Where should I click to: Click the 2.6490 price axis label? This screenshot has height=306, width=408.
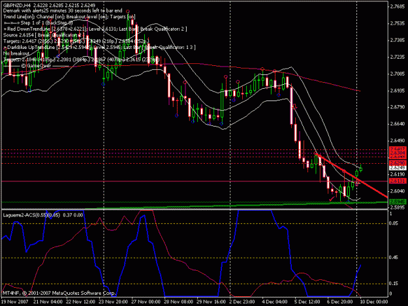[398, 140]
